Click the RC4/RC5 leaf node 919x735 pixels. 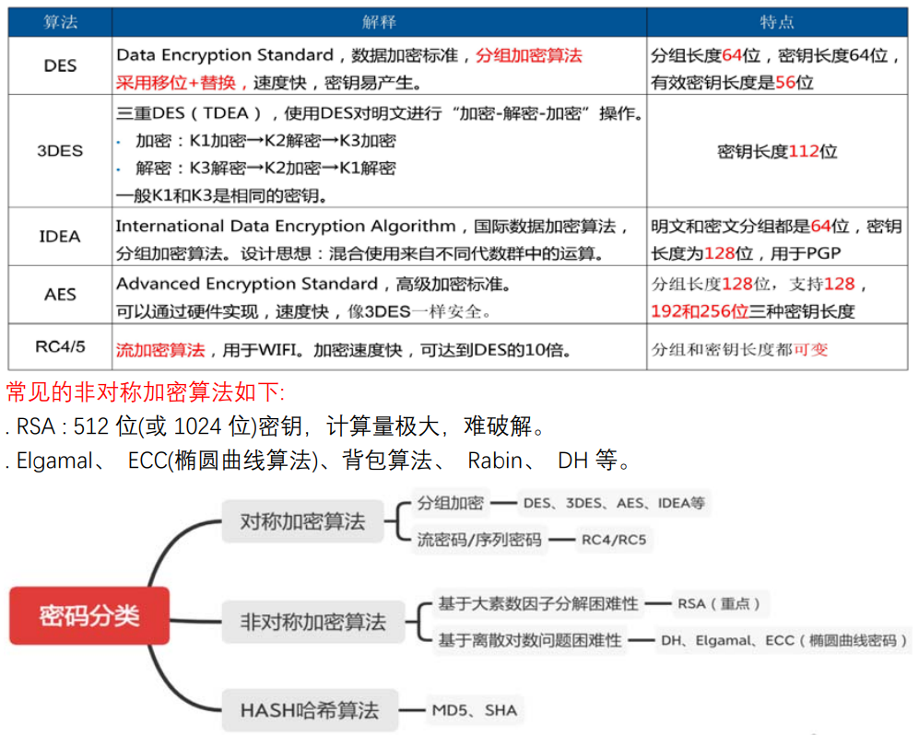(x=614, y=540)
